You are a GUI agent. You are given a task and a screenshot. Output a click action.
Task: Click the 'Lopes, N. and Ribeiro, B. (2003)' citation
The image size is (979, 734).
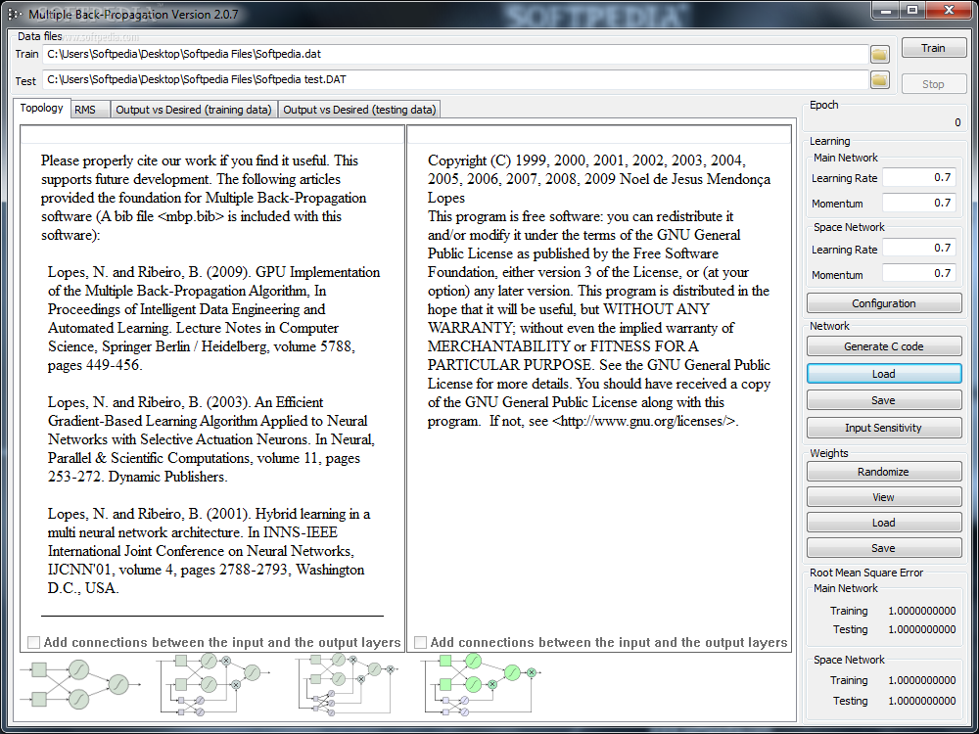(211, 439)
